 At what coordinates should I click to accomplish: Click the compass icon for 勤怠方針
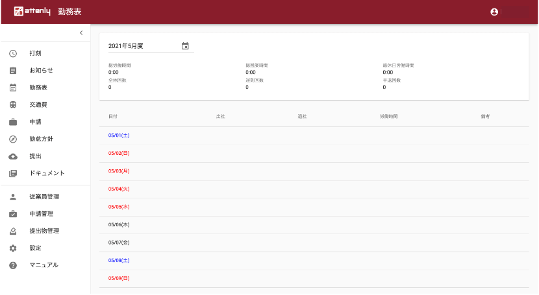pos(13,139)
